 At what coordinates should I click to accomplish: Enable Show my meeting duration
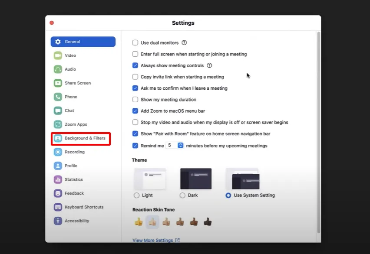(x=135, y=100)
